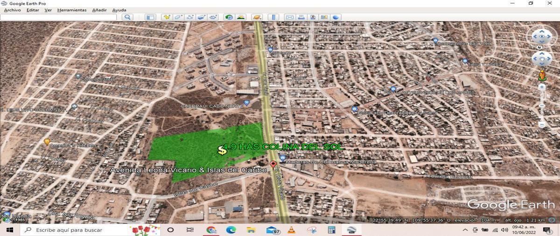Record a tour tool
Image resolution: width=560 pixels, height=236 pixels.
click(213, 17)
